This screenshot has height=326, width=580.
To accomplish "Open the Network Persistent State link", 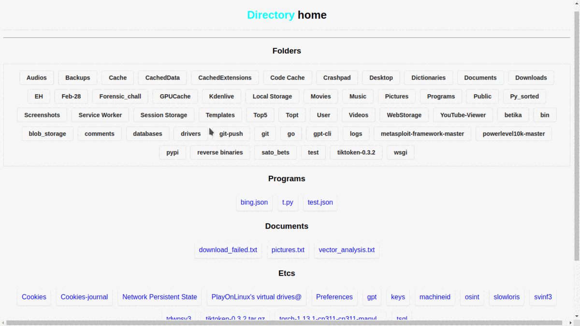I will coord(159,297).
